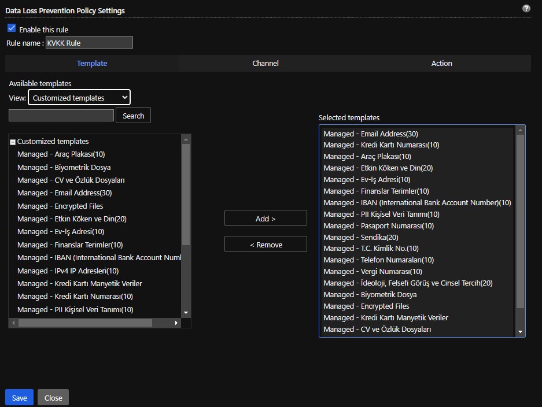Select the Template tab

[x=92, y=64]
